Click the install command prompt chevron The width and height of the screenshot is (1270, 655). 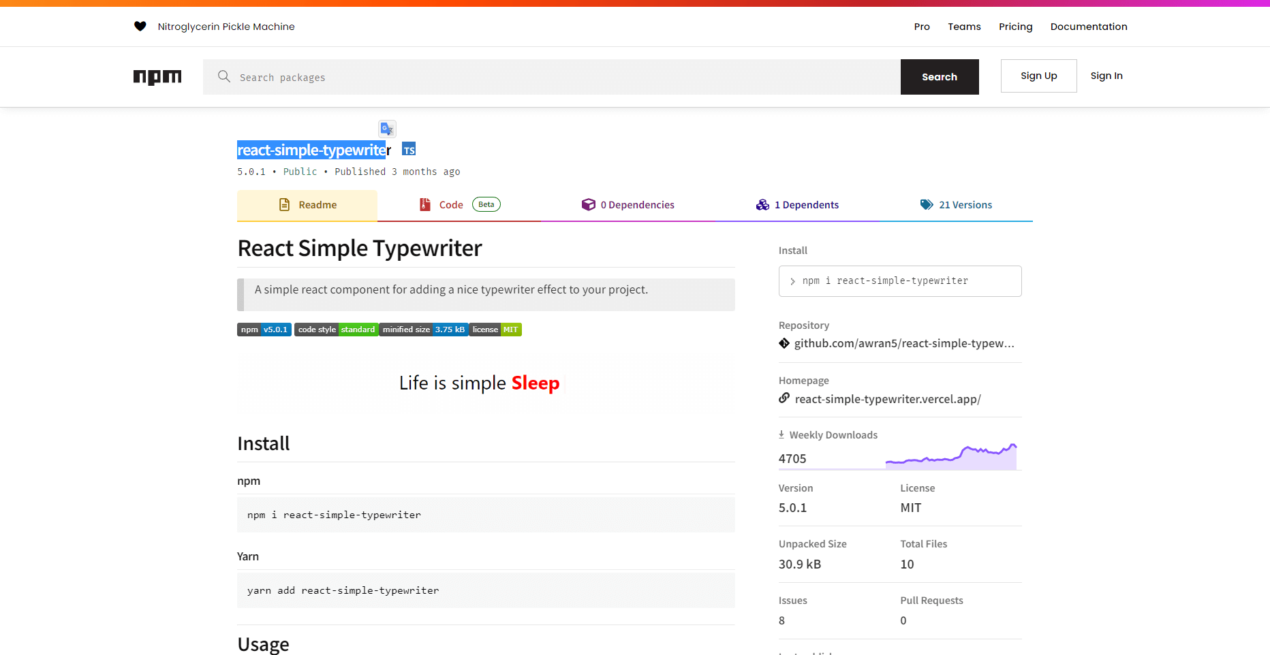tap(792, 281)
